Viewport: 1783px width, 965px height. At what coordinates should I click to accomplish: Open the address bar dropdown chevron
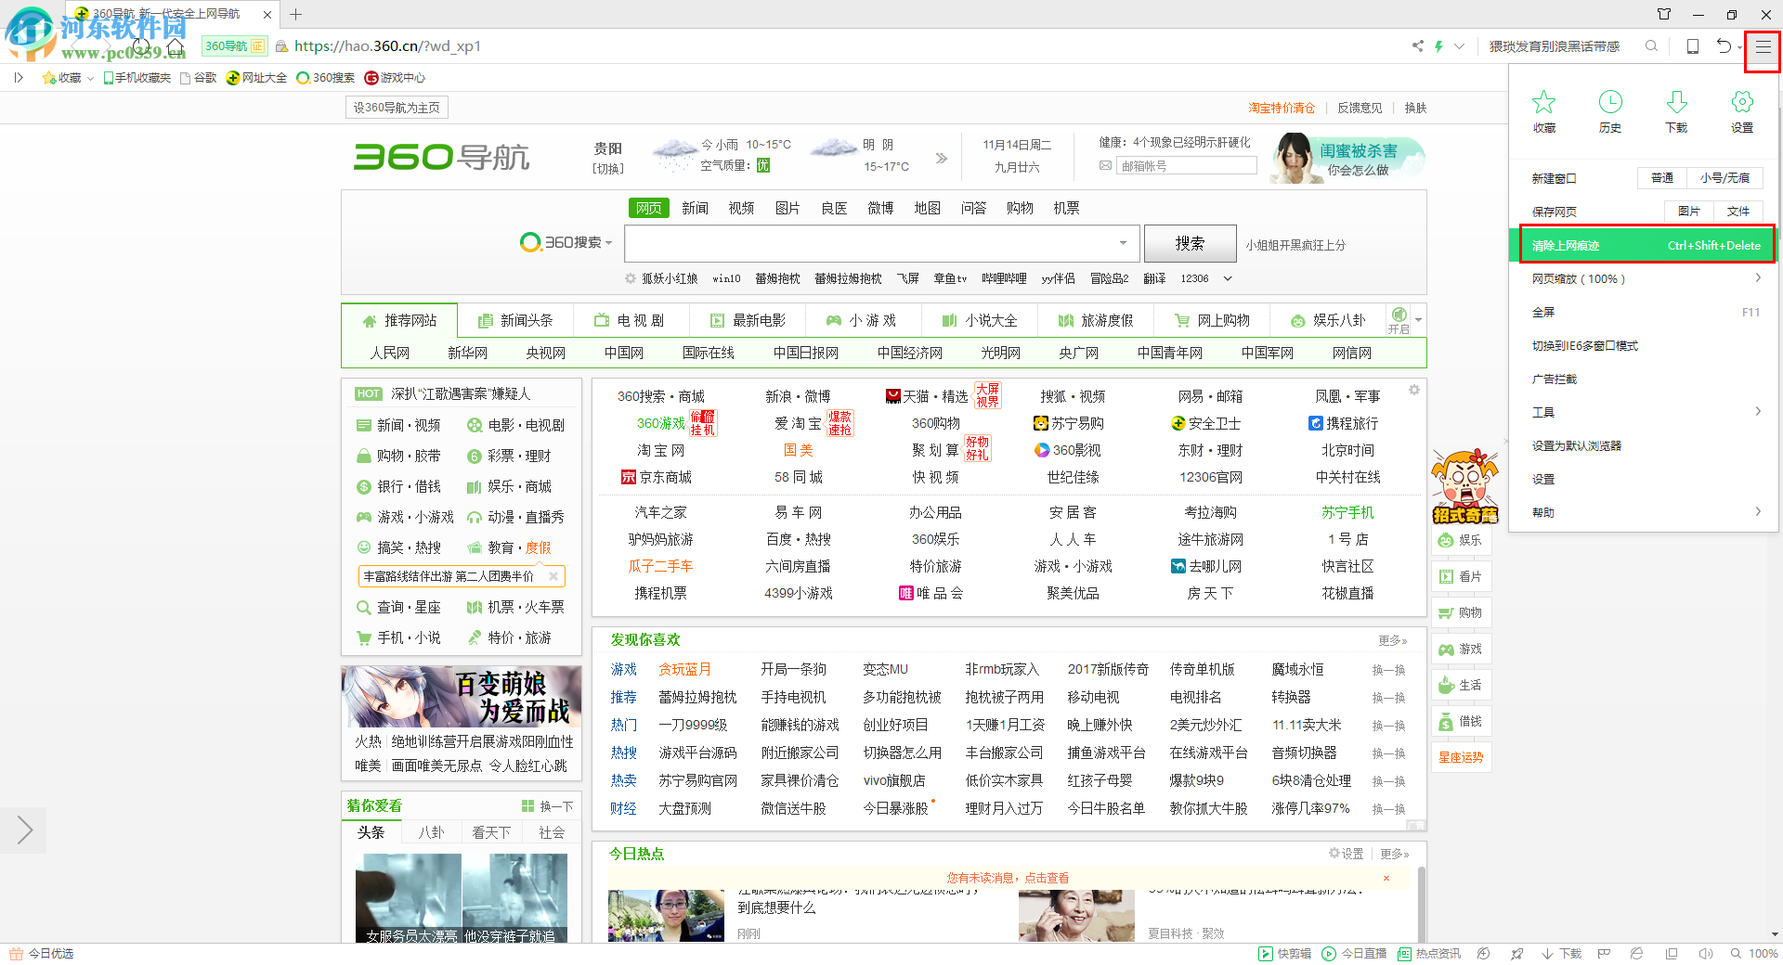coord(1459,46)
